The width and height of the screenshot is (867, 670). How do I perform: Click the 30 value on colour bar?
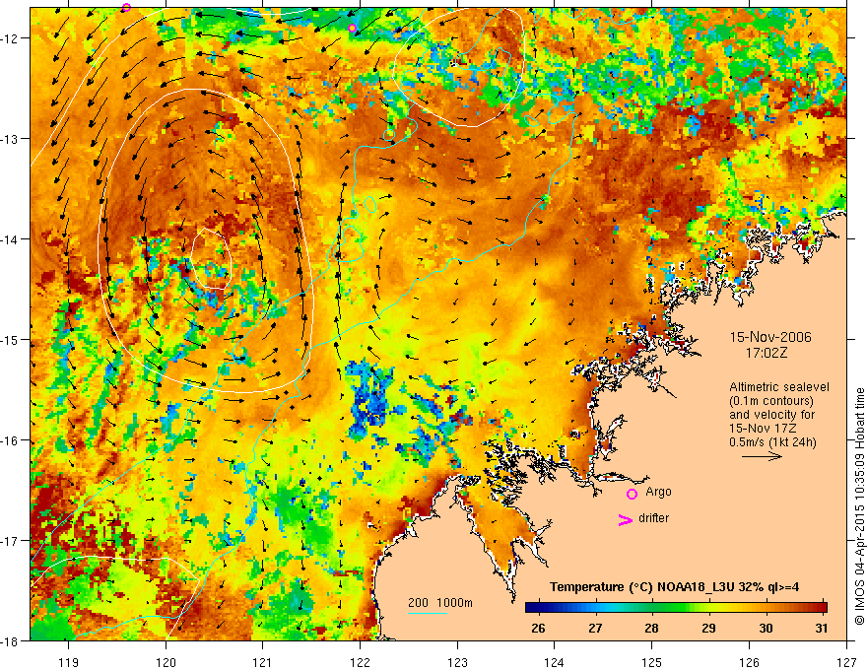coord(766,628)
